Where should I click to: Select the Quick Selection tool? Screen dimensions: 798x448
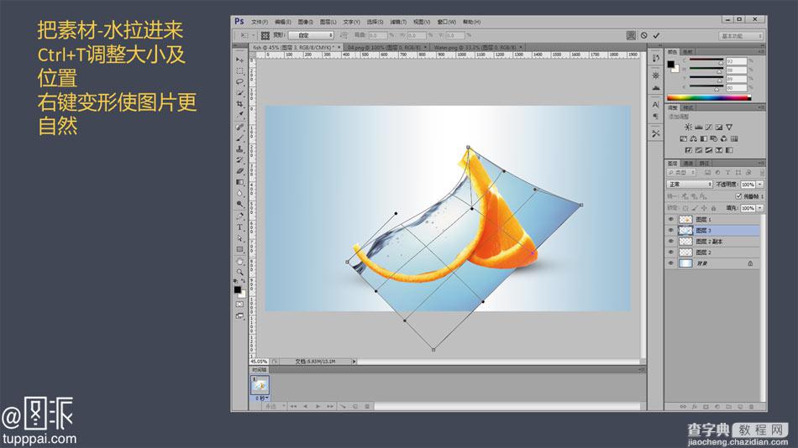[239, 93]
